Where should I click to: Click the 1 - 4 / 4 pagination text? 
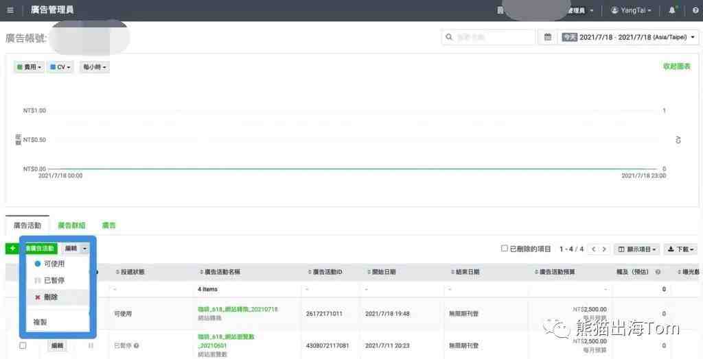pyautogui.click(x=572, y=249)
